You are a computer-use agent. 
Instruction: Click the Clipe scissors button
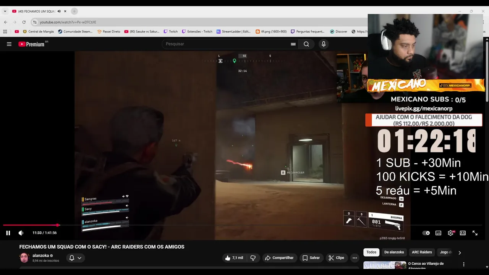[336, 258]
